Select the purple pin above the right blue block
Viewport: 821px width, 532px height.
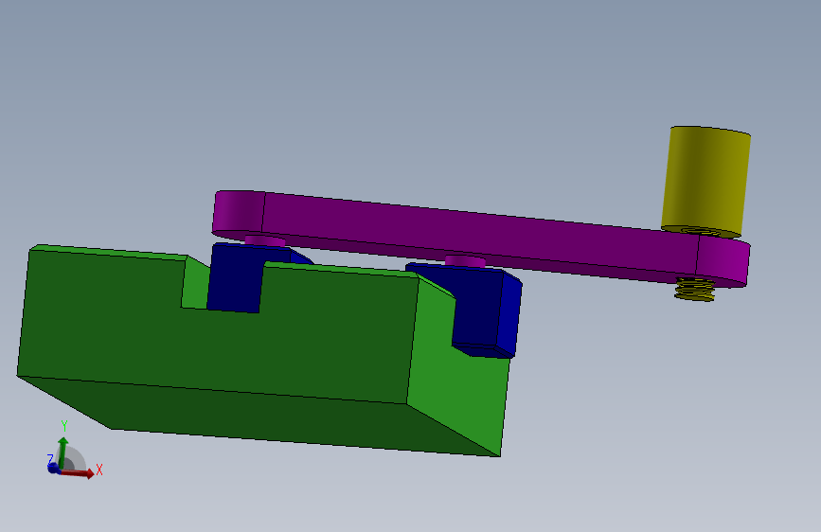pyautogui.click(x=466, y=261)
